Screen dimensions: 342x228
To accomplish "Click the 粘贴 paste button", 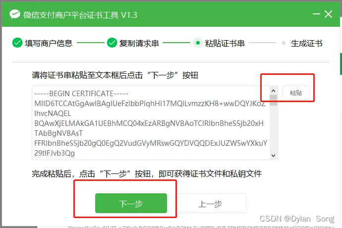I will coord(296,93).
